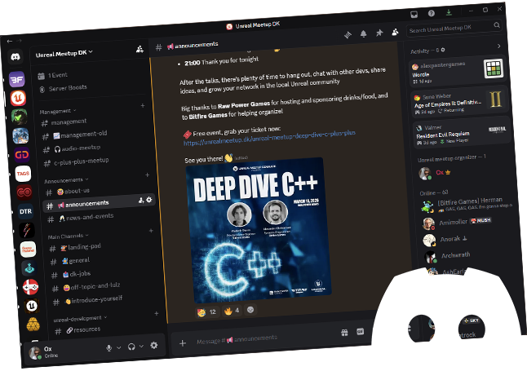Add channel in Management category plus
The height and width of the screenshot is (380, 527).
point(143,105)
